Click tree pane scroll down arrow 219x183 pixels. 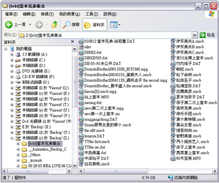pos(74,165)
